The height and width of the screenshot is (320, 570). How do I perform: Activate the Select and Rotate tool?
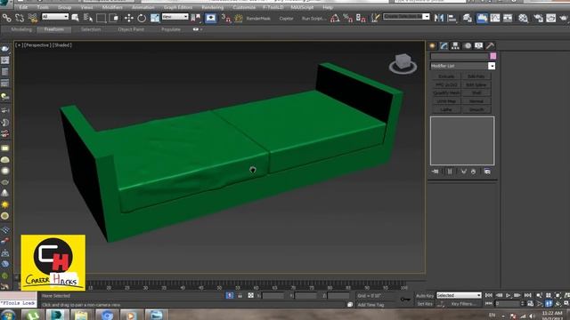(x=142, y=18)
